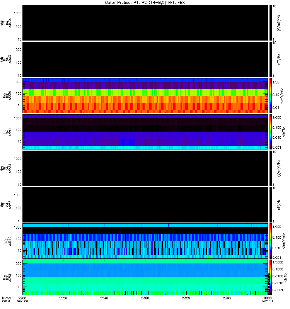Click the nT²/Hz unit label of thb scm3 panel
The height and width of the screenshot is (309, 290).
click(x=279, y=59)
